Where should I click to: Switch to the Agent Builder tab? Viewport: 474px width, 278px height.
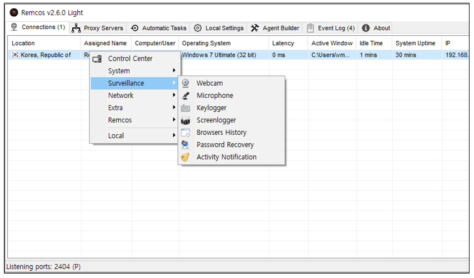point(275,28)
